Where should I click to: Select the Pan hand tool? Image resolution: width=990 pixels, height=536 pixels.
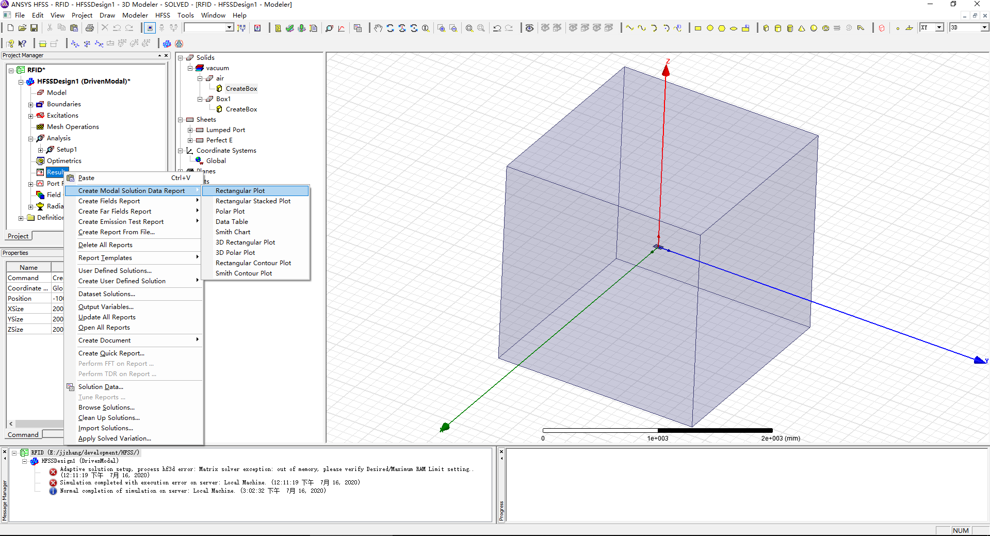pyautogui.click(x=378, y=28)
